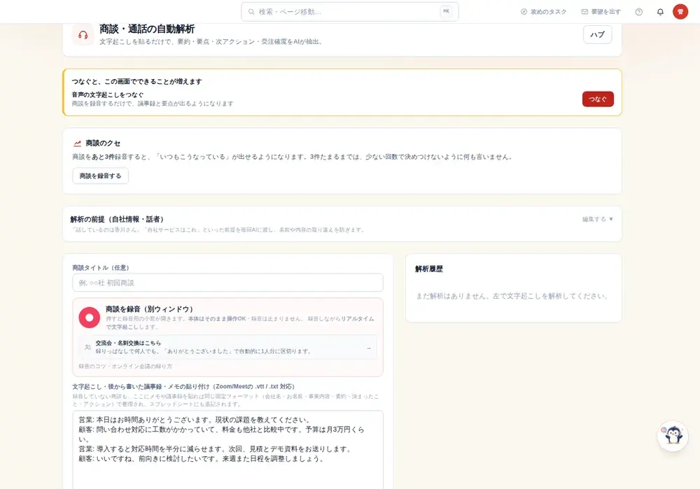Click the 音声の文字起こしをつなぐ text

(108, 94)
